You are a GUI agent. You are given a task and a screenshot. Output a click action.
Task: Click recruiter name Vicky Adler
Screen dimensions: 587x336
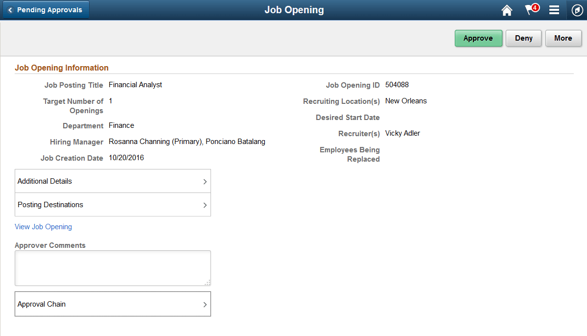coord(402,133)
